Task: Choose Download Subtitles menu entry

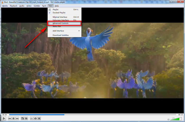Action: (64, 35)
